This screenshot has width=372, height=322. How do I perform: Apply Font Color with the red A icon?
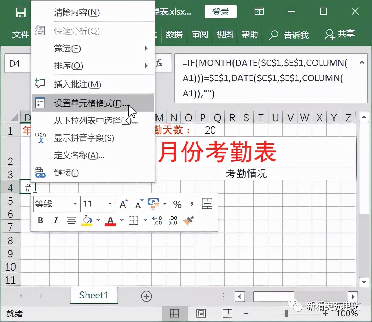pos(110,219)
